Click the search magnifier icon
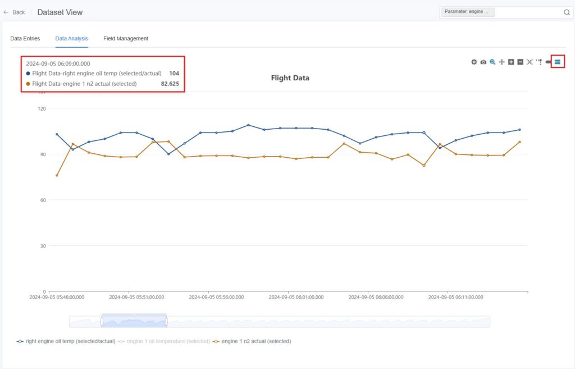This screenshot has width=575, height=370. coord(566,12)
